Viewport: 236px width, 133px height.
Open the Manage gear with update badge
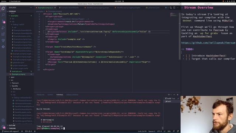tap(3, 127)
